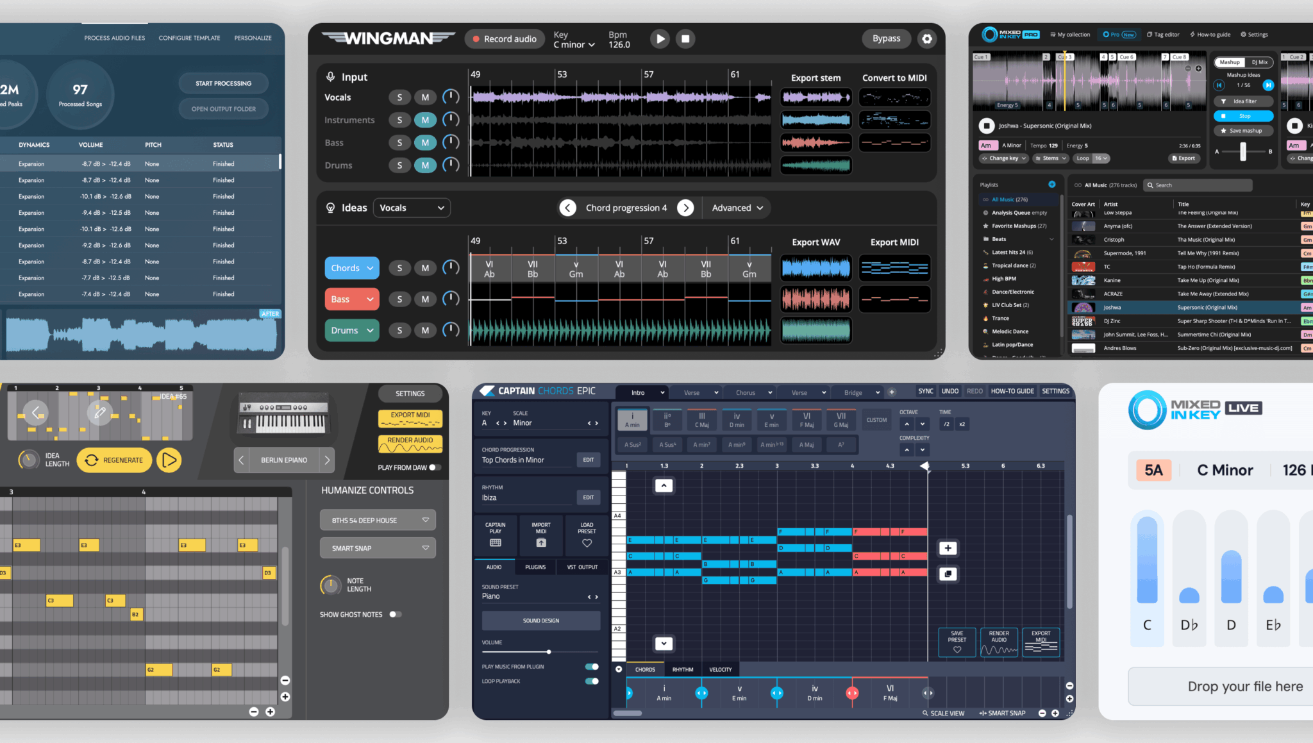1313x743 pixels.
Task: Adjust Captain Chords volume slider
Action: tap(549, 652)
